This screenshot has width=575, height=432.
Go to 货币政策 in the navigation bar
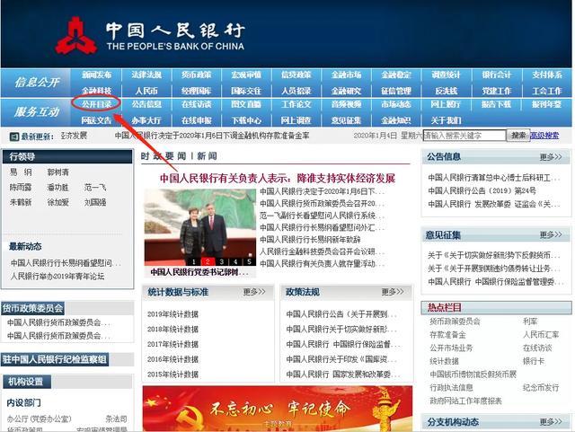(196, 75)
